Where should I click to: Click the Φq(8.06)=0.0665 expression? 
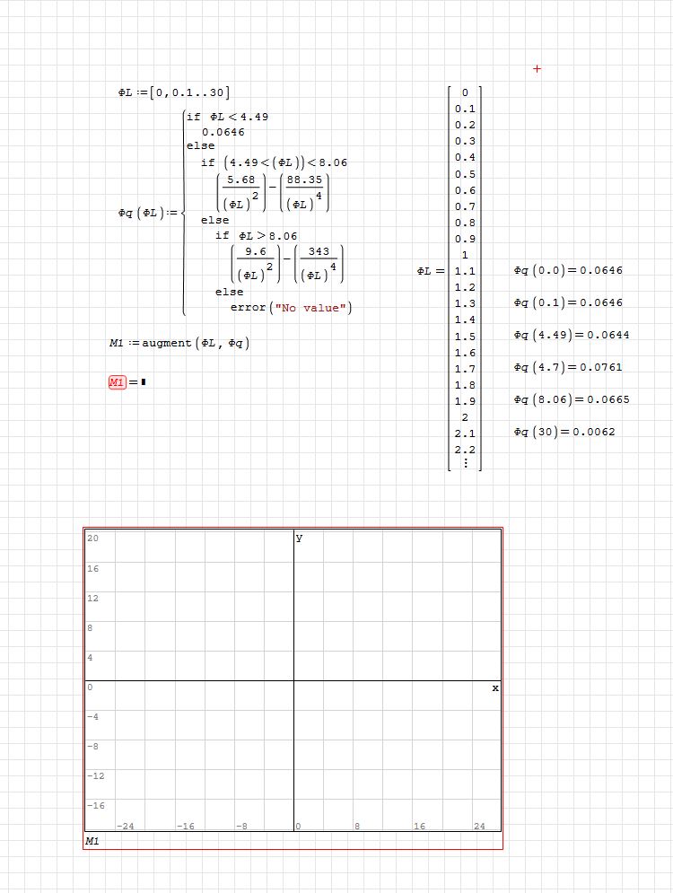[571, 399]
